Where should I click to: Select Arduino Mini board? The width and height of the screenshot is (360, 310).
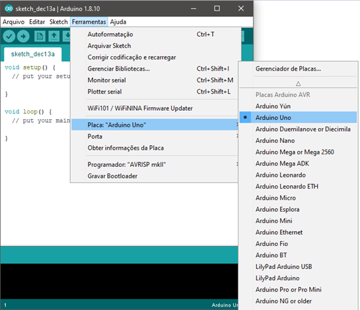pos(298,221)
